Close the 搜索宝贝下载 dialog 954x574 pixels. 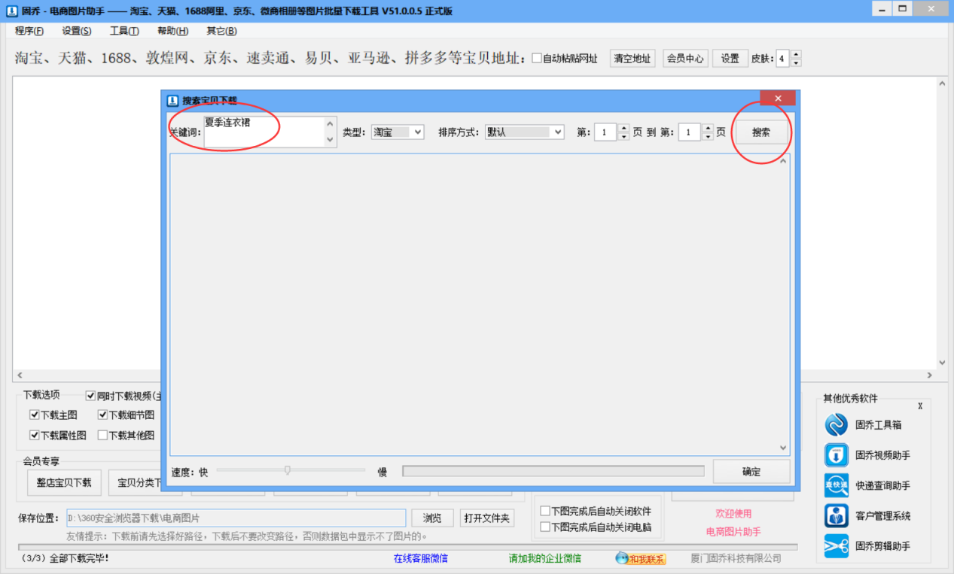coord(778,99)
